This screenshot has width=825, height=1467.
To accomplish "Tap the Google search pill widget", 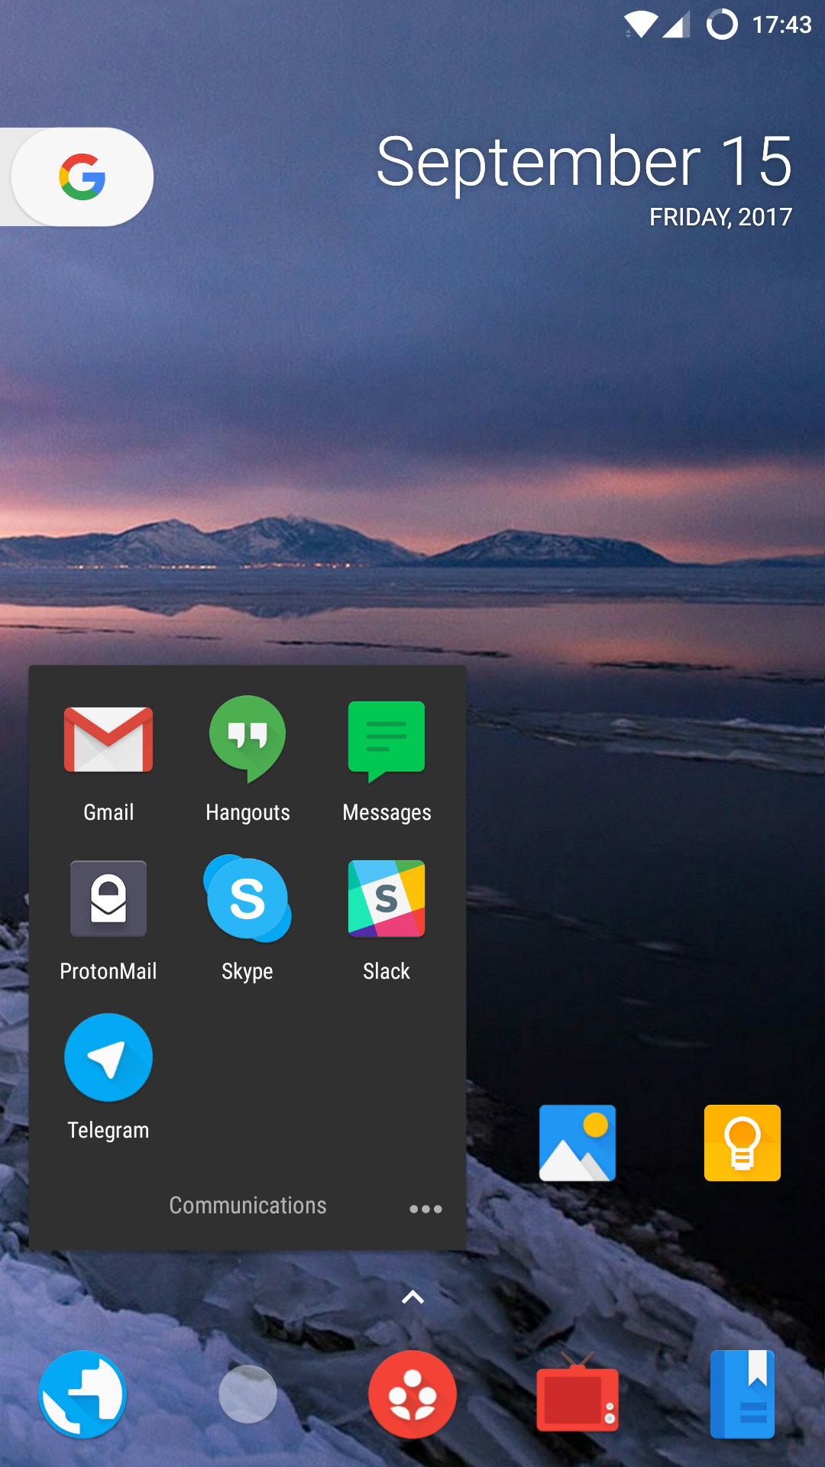I will (x=76, y=177).
